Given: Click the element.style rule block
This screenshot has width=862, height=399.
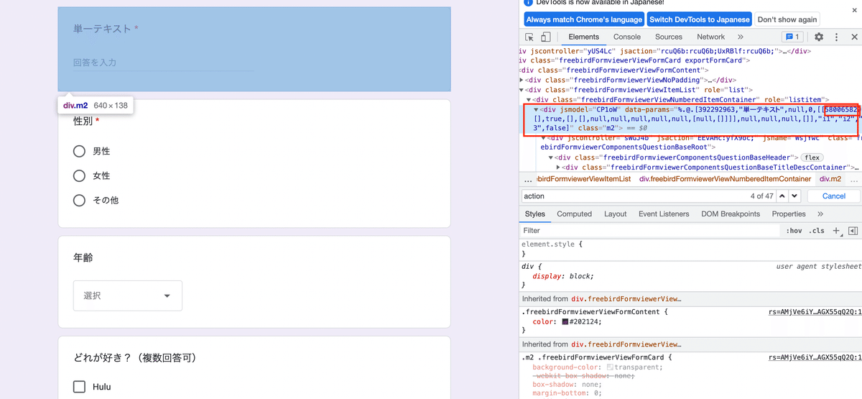Looking at the screenshot, I should tap(690, 249).
